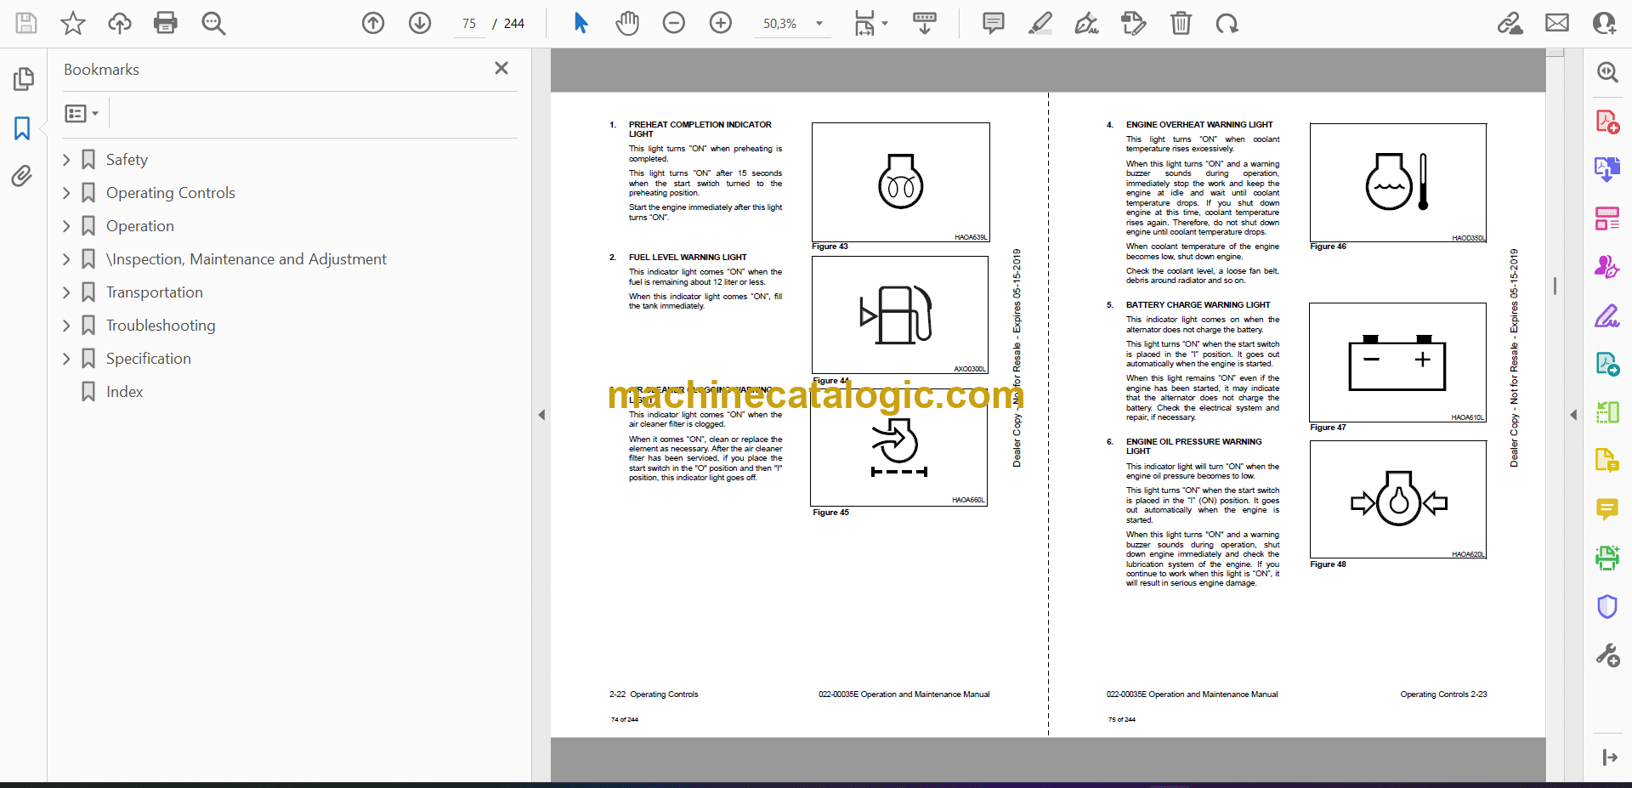Close the Bookmarks panel

501,68
